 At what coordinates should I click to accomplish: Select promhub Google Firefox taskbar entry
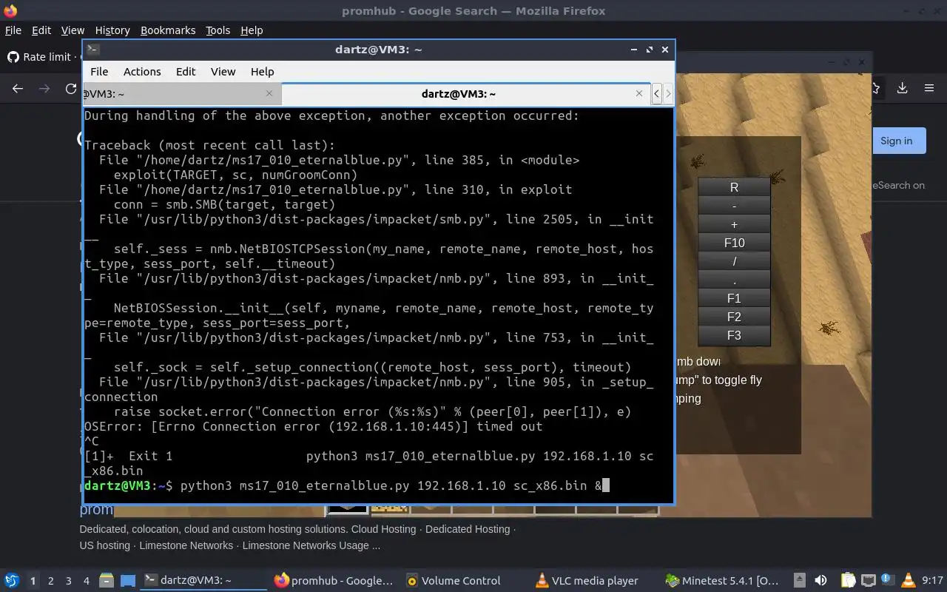pos(334,581)
